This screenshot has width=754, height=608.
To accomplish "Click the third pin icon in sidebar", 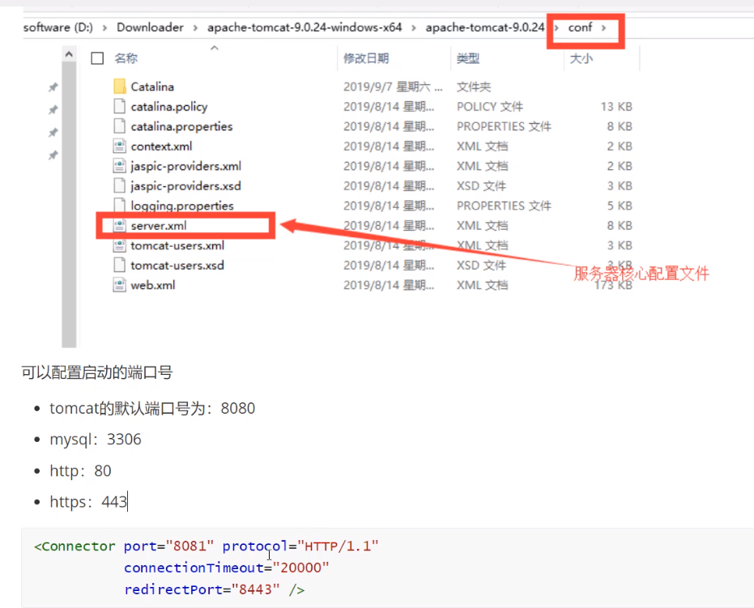I will click(53, 132).
